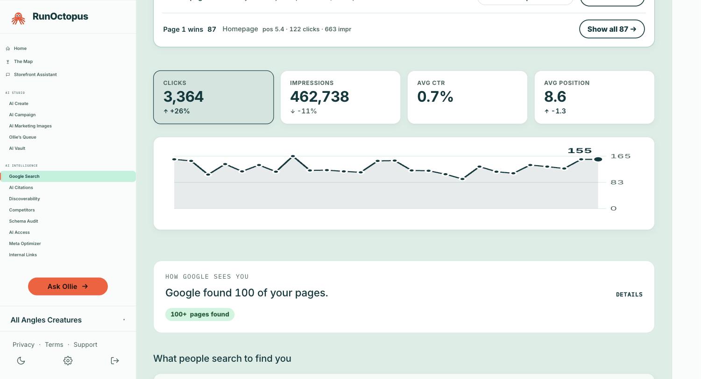Viewport: 701px width, 379px height.
Task: Expand DETAILS for how Google sees you
Action: [629, 295]
